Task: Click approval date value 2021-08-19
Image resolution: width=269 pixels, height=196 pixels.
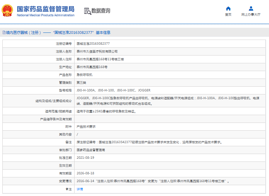Action: pos(85,158)
